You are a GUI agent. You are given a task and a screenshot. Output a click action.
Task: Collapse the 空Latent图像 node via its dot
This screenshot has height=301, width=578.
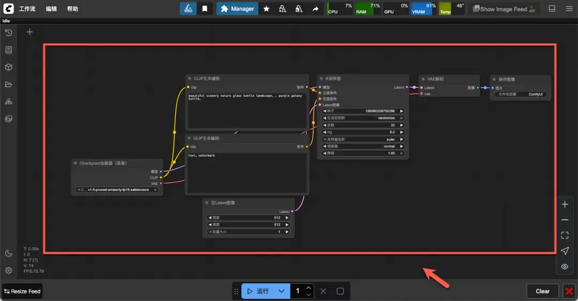click(x=207, y=203)
